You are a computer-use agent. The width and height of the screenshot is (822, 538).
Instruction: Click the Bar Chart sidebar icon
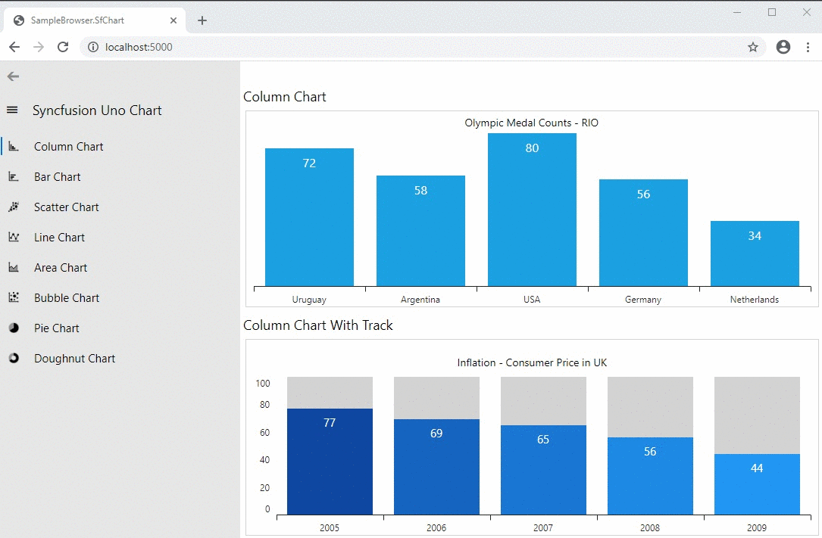pyautogui.click(x=14, y=177)
